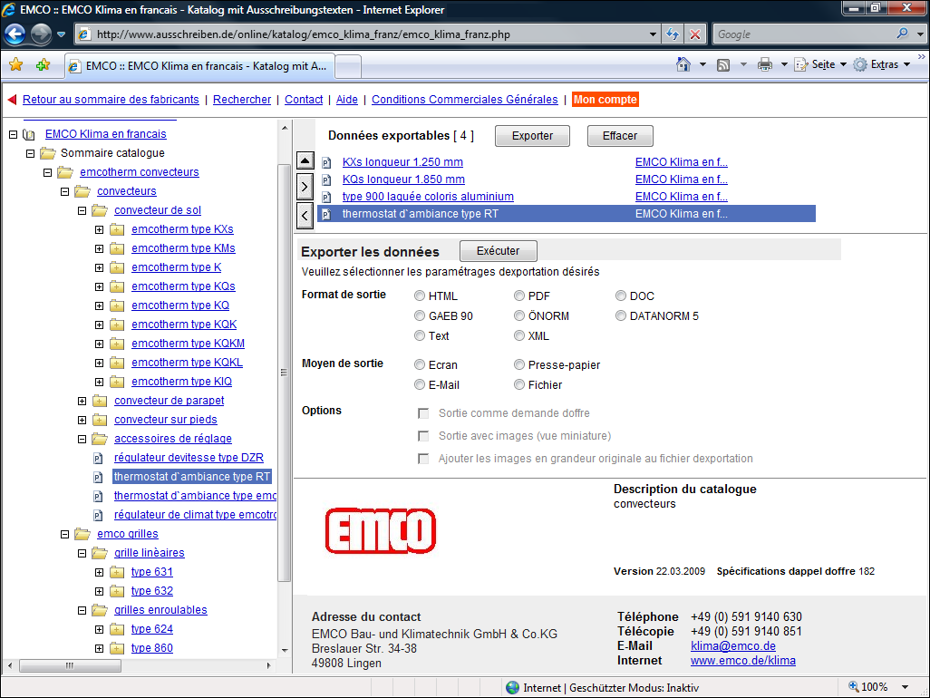The height and width of the screenshot is (698, 930).
Task: Open the Mon compte menu item
Action: pyautogui.click(x=605, y=100)
